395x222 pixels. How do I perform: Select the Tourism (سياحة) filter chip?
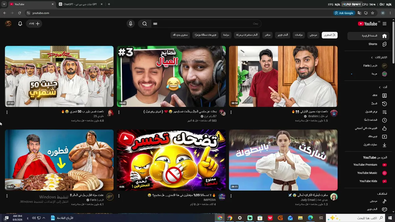coord(226,35)
